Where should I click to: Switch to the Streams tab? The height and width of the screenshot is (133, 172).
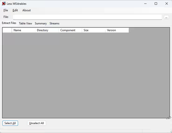pyautogui.click(x=54, y=24)
